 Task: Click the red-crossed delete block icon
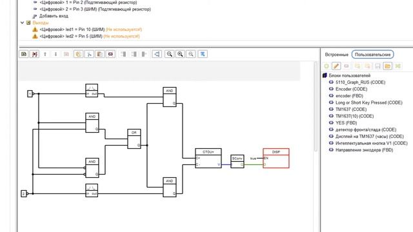[x=110, y=54]
